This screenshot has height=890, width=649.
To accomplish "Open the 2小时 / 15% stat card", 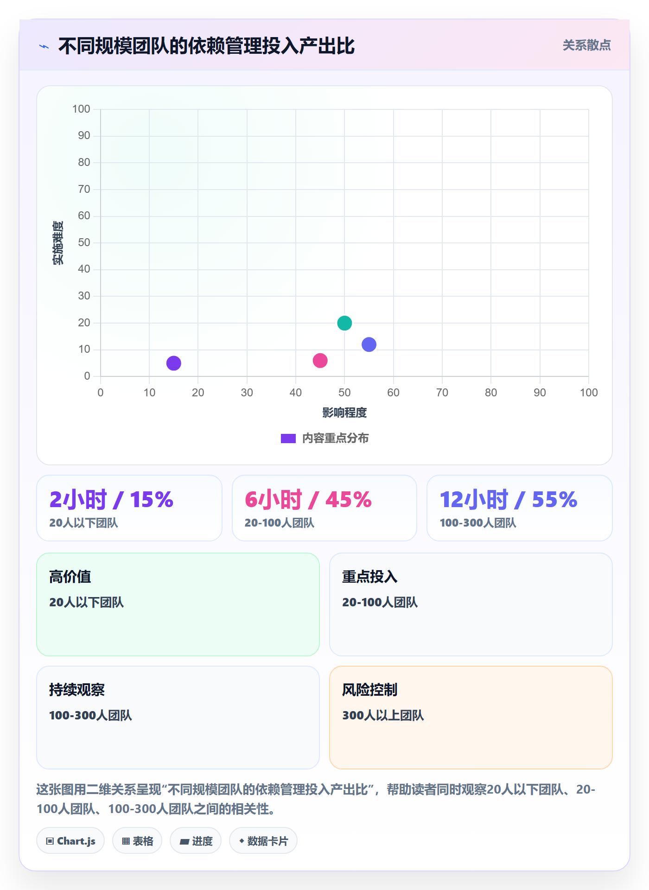I will tap(129, 508).
